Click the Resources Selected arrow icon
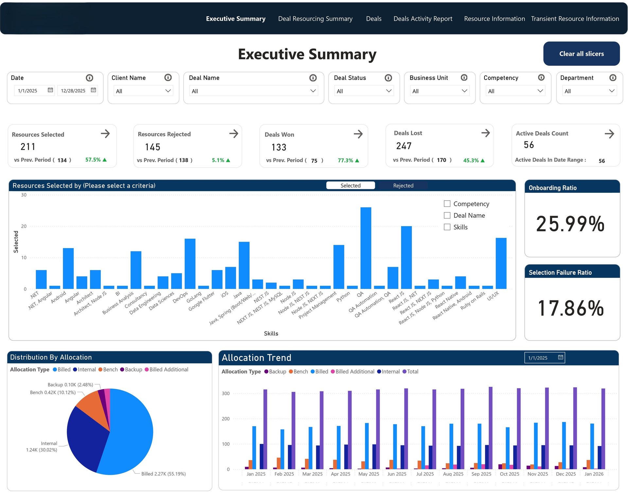This screenshot has height=504, width=628. (105, 134)
